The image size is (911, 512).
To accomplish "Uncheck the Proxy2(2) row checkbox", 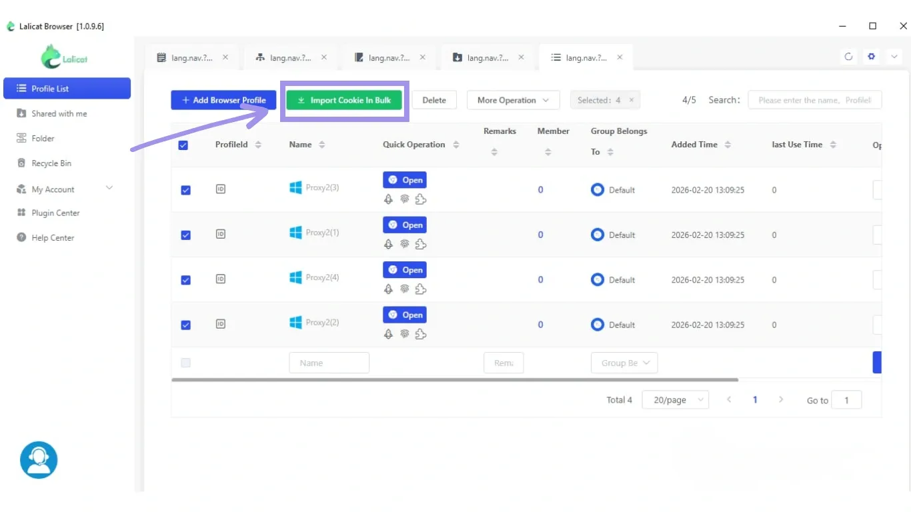I will (x=185, y=325).
